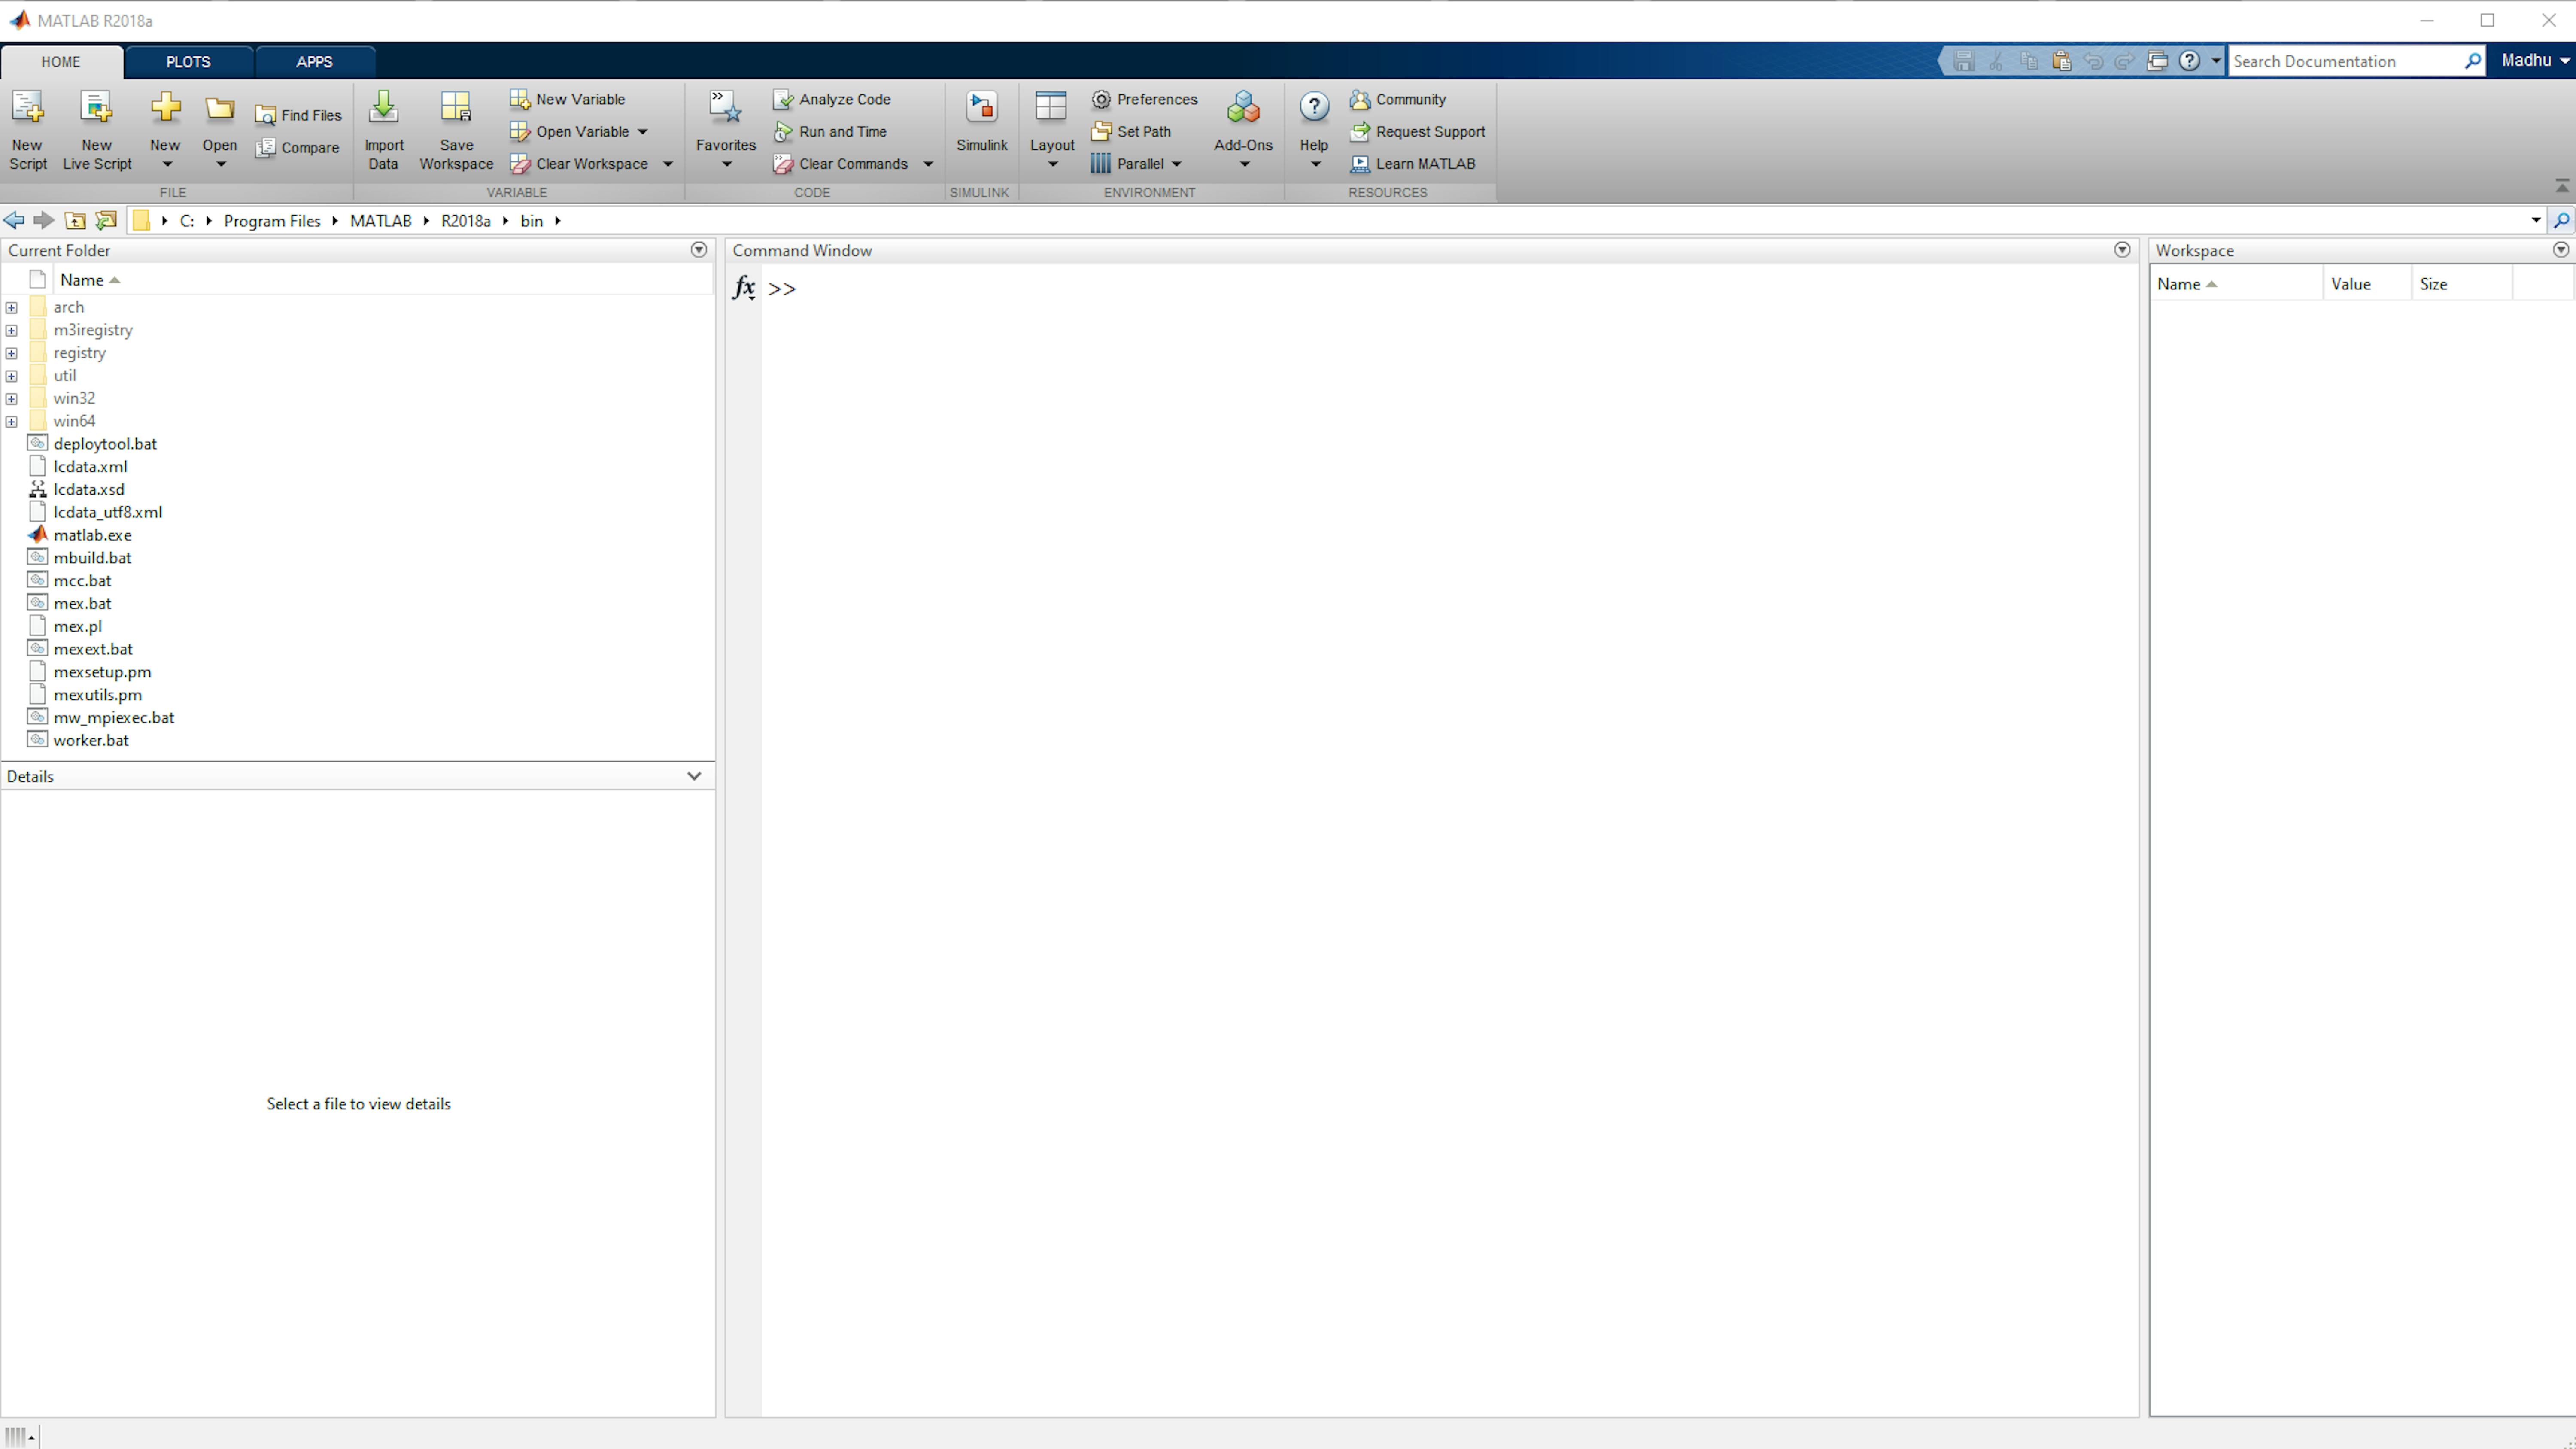2576x1449 pixels.
Task: Collapse the Details panel
Action: click(694, 776)
